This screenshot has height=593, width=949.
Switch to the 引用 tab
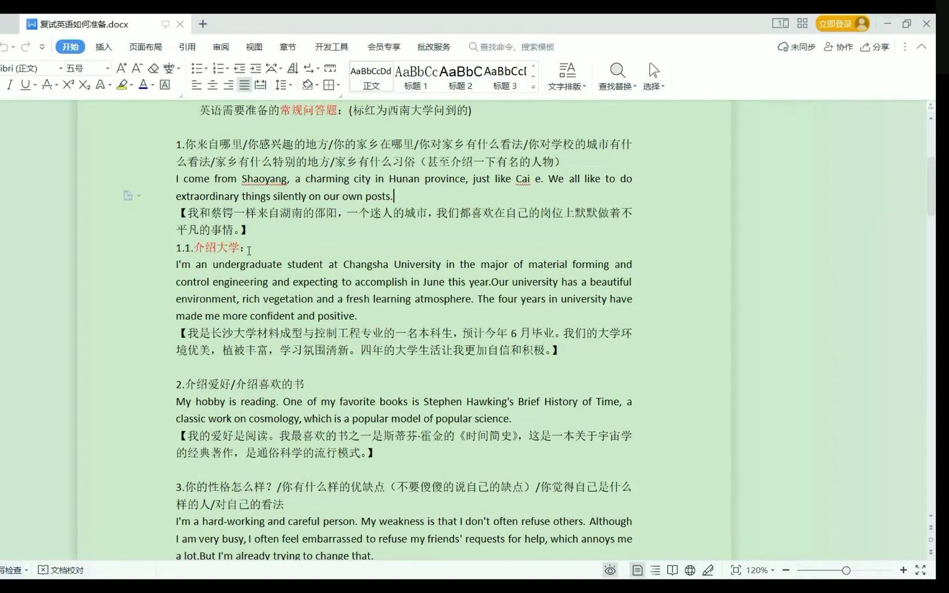187,47
